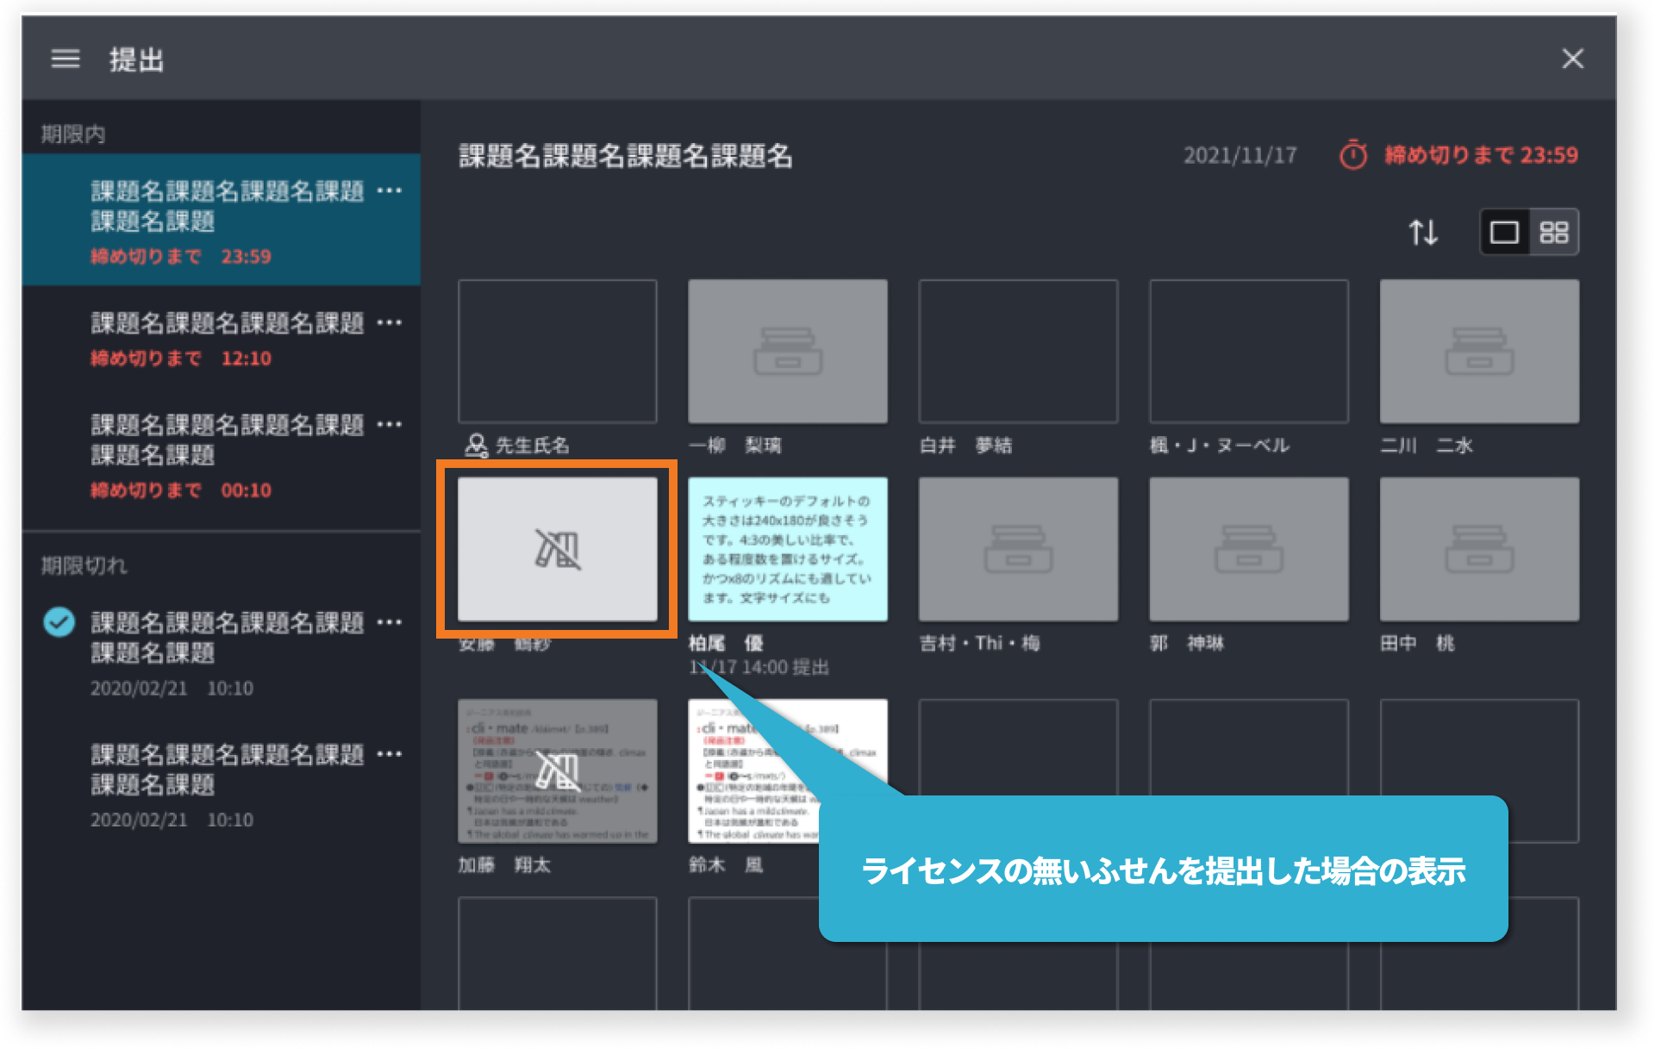Open more options for 23:59 deadline assignment
The width and height of the screenshot is (1655, 1060).
390,190
